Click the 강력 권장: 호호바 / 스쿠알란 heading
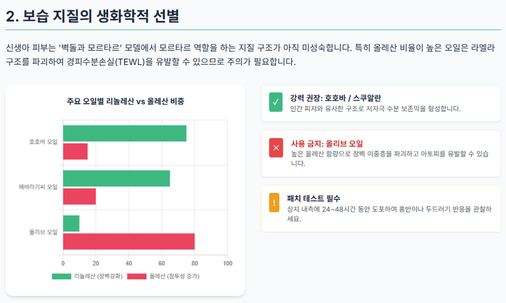The image size is (506, 303). point(335,98)
